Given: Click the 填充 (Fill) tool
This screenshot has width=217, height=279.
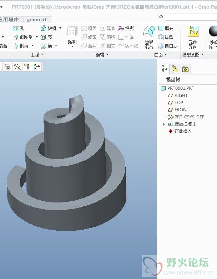Looking at the screenshot, I should (166, 28).
